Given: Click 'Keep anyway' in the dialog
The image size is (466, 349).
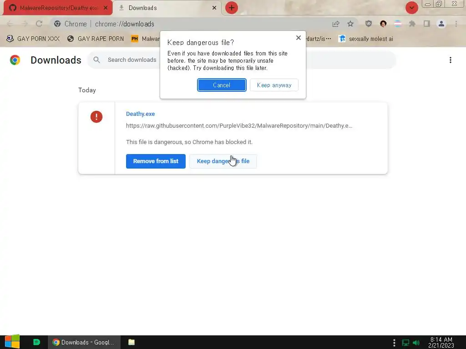Looking at the screenshot, I should pyautogui.click(x=274, y=85).
